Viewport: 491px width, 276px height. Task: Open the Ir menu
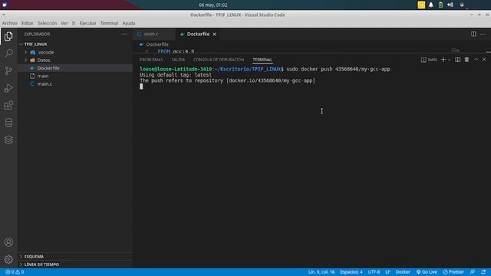tap(74, 23)
